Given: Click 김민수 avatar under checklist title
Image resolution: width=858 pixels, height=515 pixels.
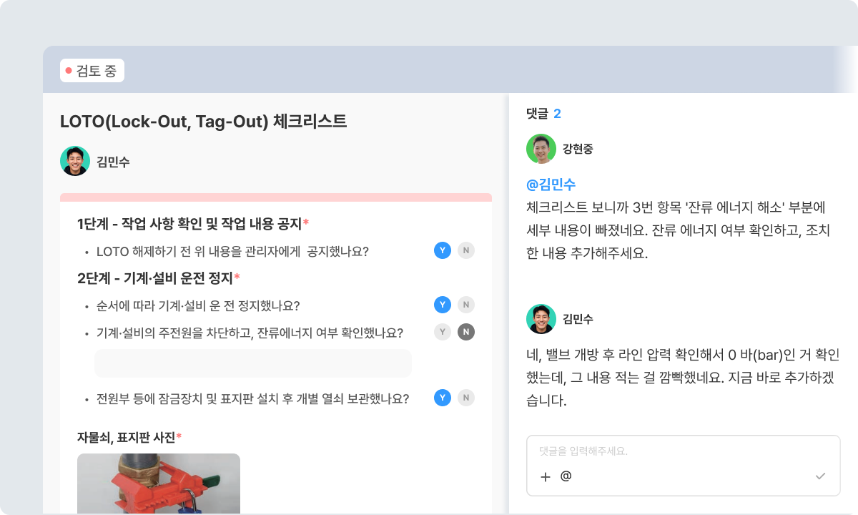Looking at the screenshot, I should coord(75,161).
